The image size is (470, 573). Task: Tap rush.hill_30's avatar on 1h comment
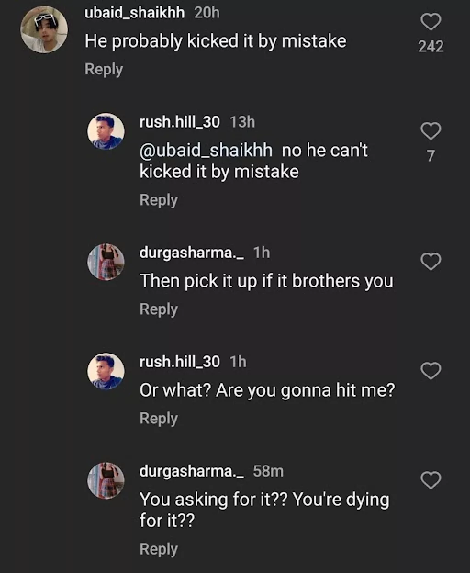(x=106, y=371)
